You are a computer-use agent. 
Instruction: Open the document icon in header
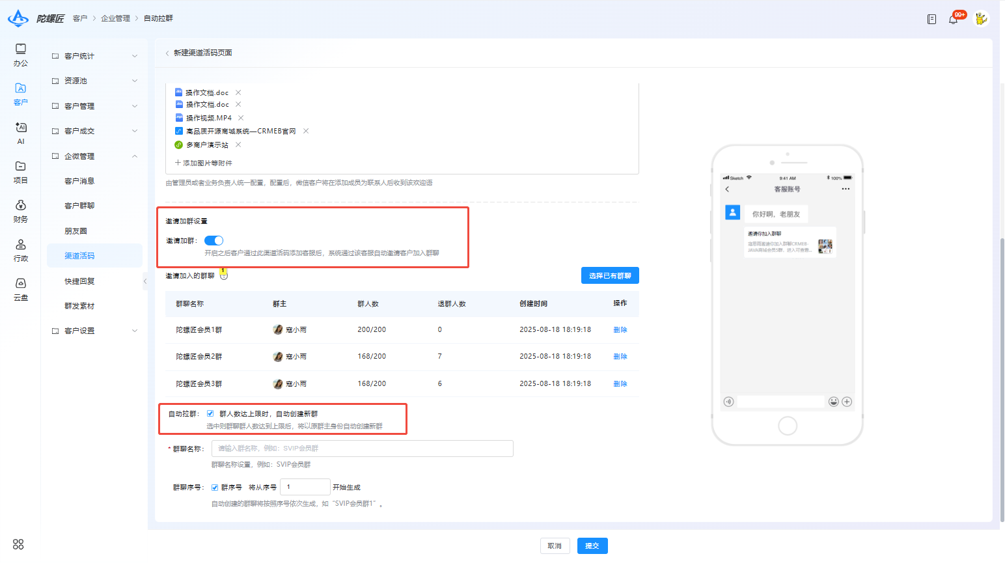pyautogui.click(x=931, y=20)
